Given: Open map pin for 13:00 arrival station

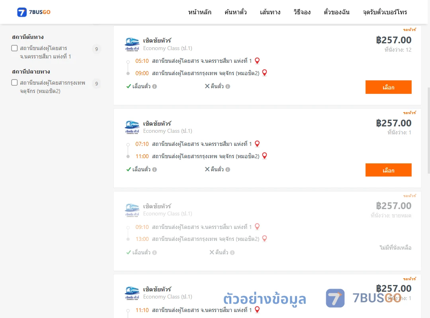Looking at the screenshot, I should (265, 238).
